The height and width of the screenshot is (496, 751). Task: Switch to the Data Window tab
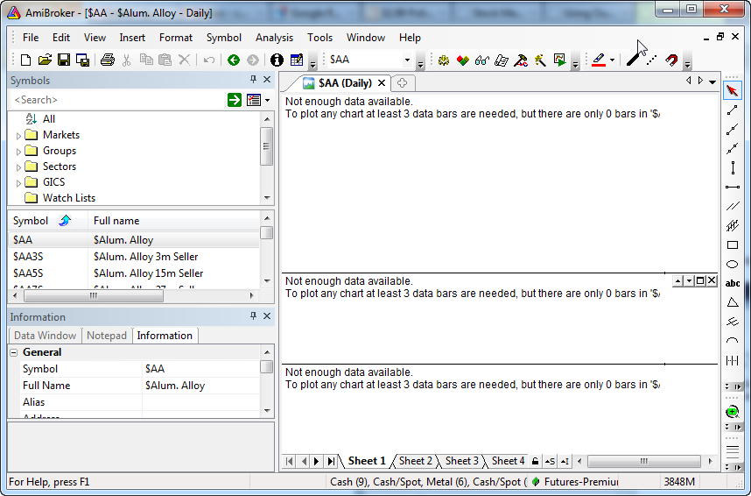[x=45, y=336]
